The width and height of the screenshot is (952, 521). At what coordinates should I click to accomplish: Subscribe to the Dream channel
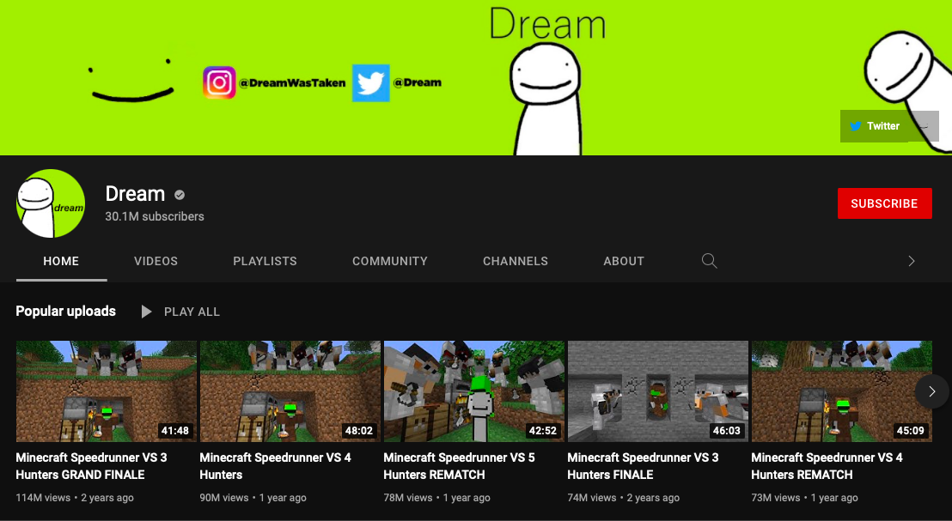pyautogui.click(x=885, y=203)
